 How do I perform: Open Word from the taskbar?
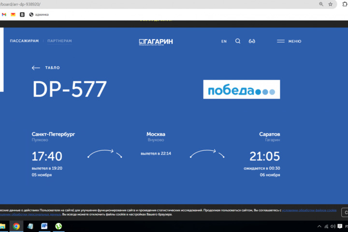[44, 226]
